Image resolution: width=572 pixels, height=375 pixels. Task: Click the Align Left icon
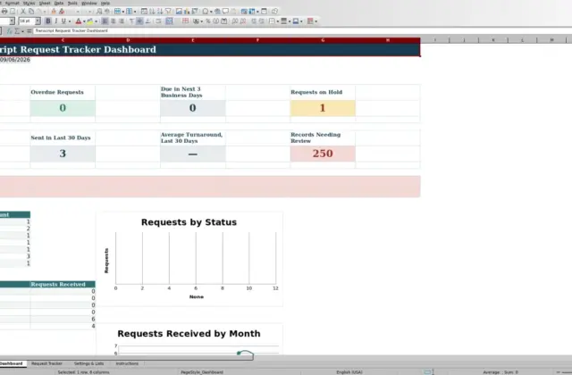[x=105, y=21]
